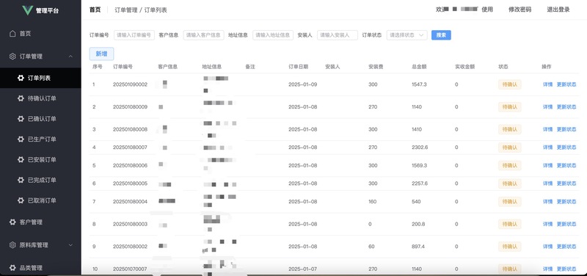Viewport: 587px width, 276px height.
Task: Click the gear icon beside 品类管理
Action: coord(12,268)
